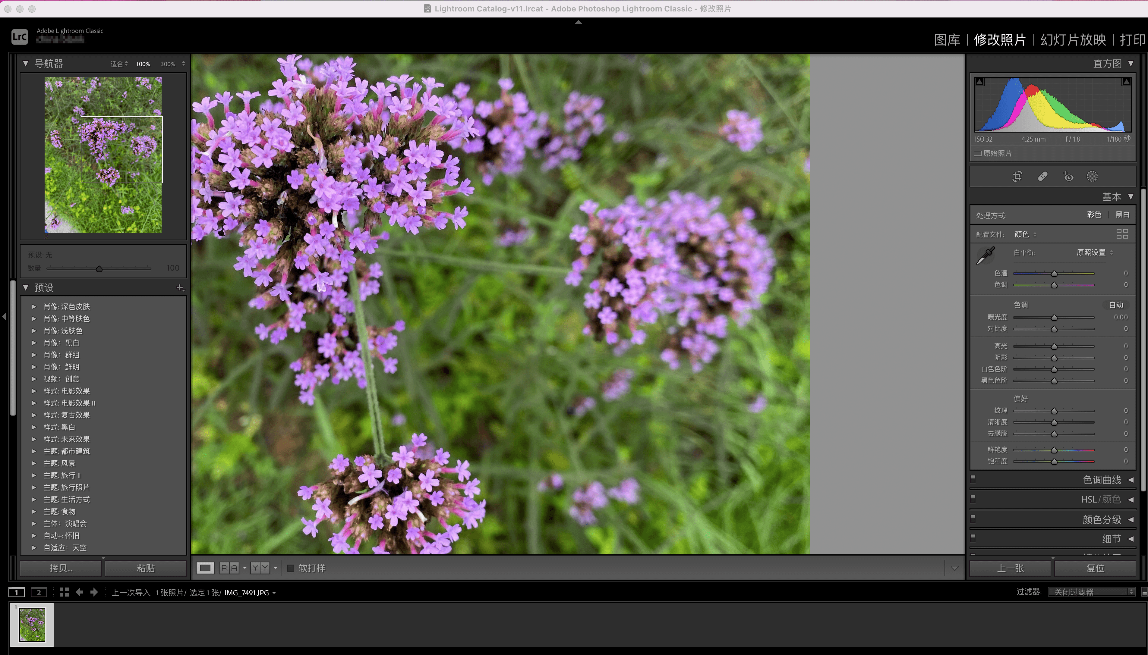Screen dimensions: 1148x655
Task: Select the IMG_7491 thumbnail in filmstrip
Action: point(32,625)
